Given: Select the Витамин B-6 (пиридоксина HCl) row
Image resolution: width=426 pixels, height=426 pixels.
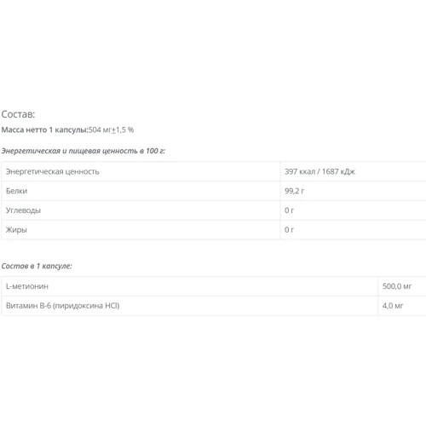Looking at the screenshot, I should click(214, 306).
